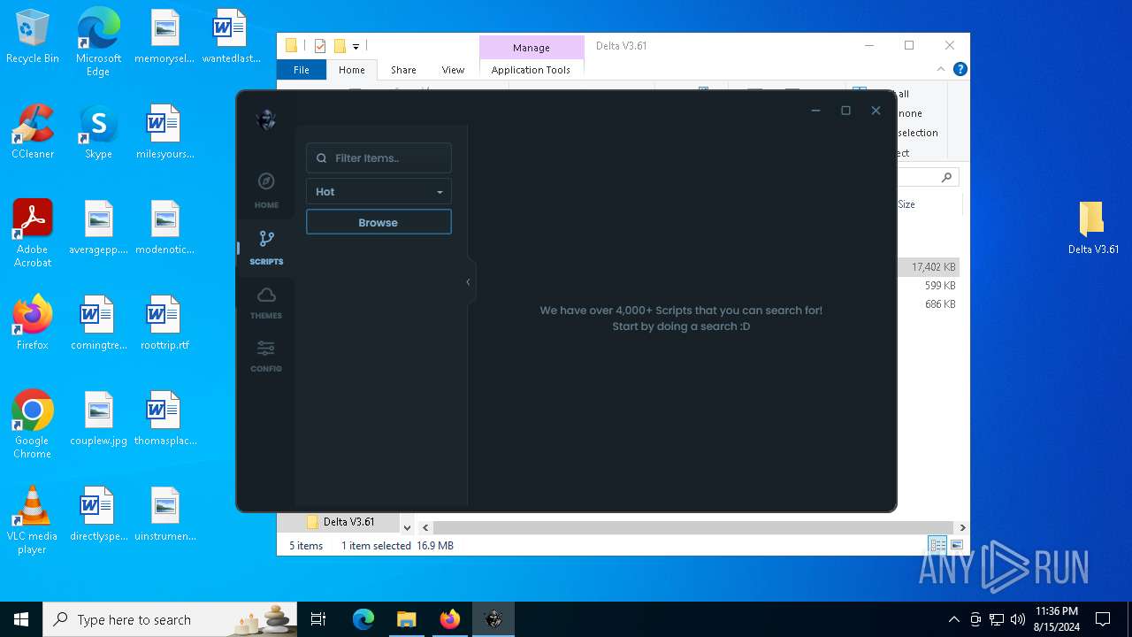Switch to Large Icons view in File Explorer
The height and width of the screenshot is (637, 1132).
coord(956,545)
